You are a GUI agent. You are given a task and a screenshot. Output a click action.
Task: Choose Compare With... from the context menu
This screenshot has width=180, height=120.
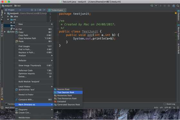pos(34,100)
